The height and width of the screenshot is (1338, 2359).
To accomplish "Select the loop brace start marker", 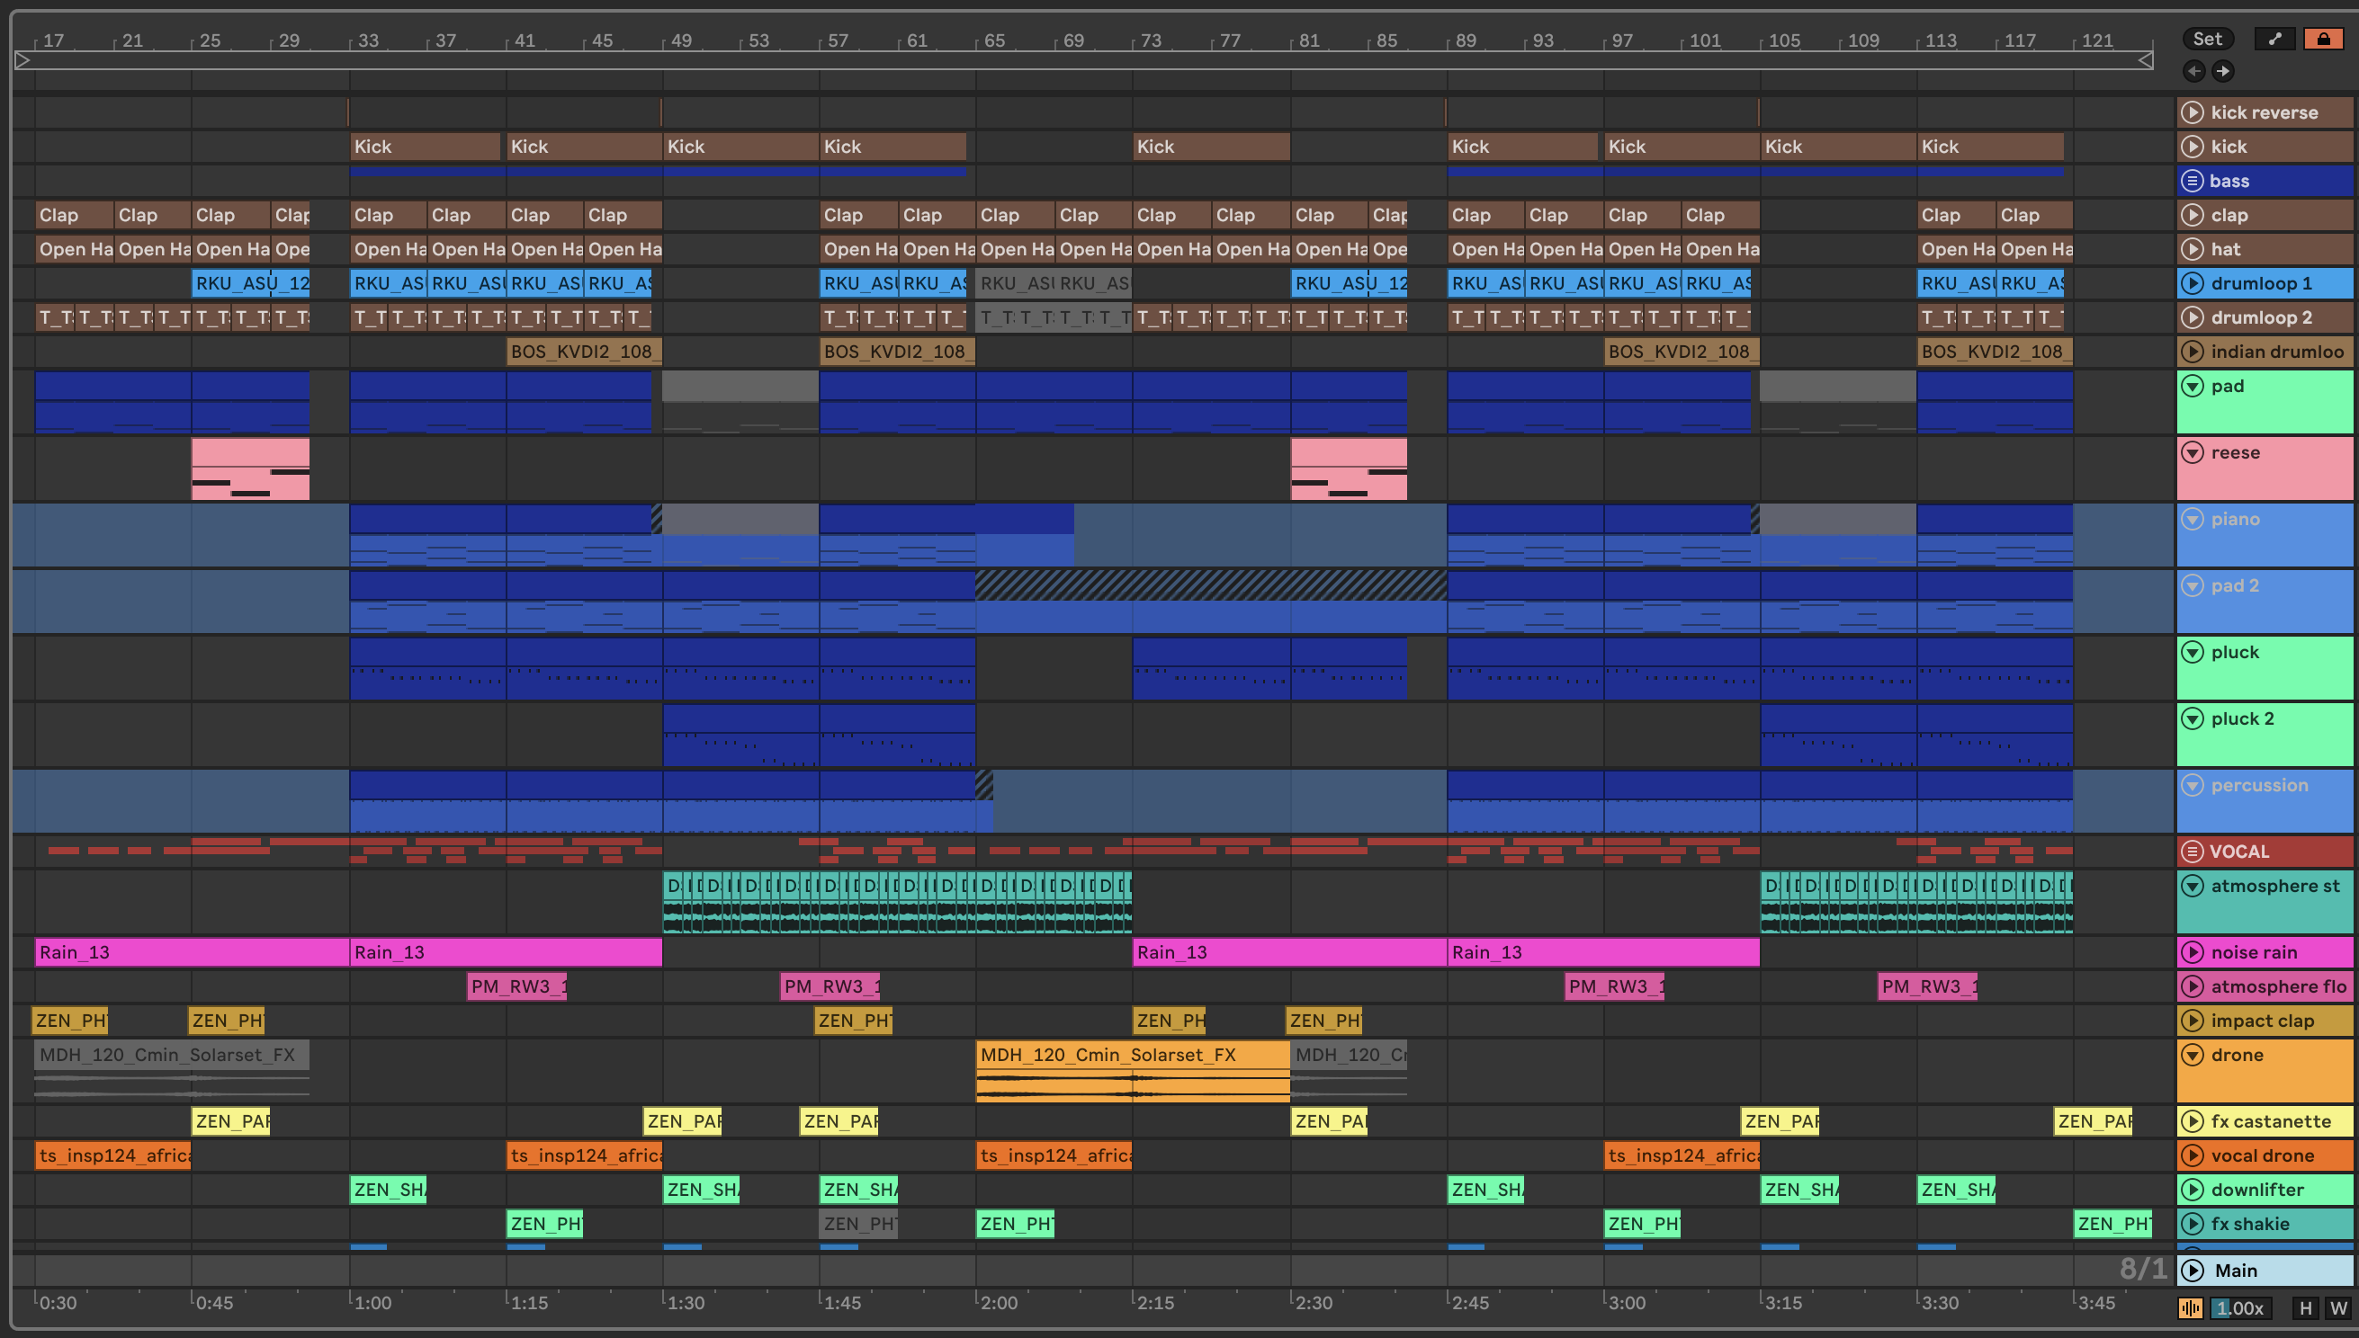I will coord(23,60).
